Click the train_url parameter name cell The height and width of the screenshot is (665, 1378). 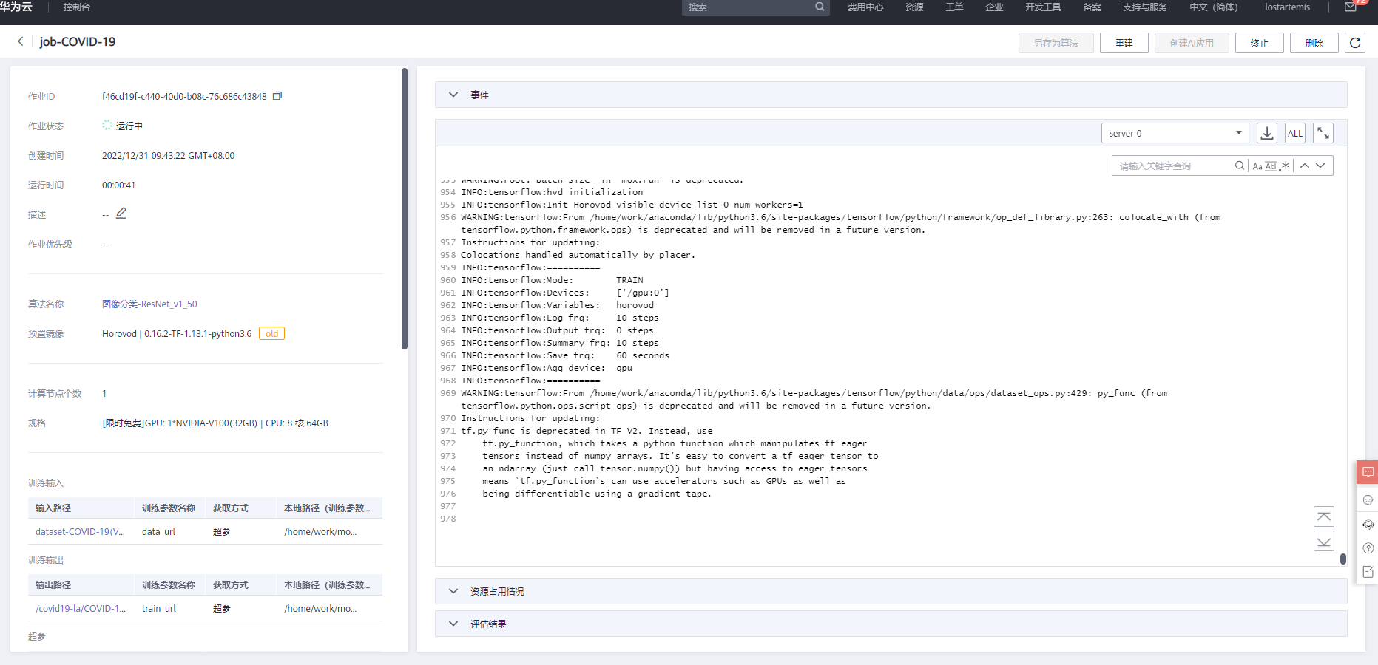159,608
